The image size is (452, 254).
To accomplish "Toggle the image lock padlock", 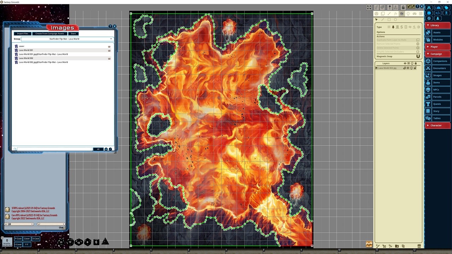I will click(x=403, y=7).
